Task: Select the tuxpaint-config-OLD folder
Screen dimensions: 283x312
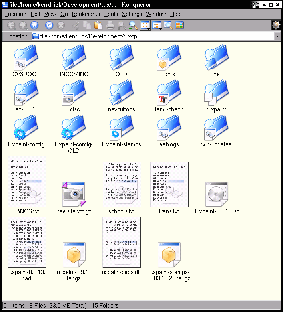Action: click(x=74, y=134)
